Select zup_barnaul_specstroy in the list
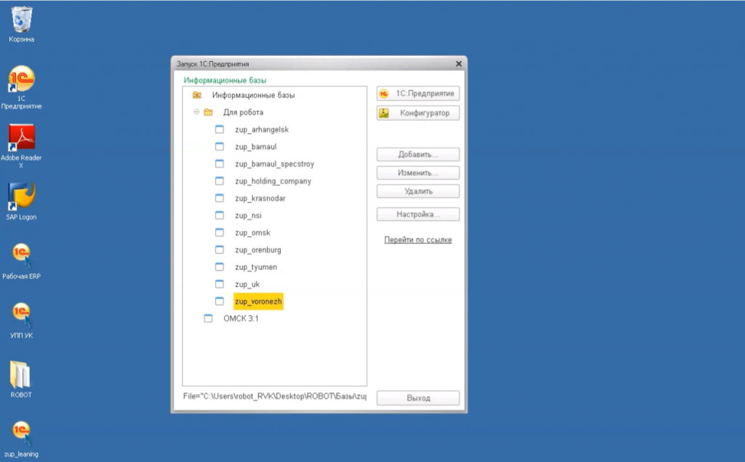This screenshot has width=745, height=462. tap(274, 164)
